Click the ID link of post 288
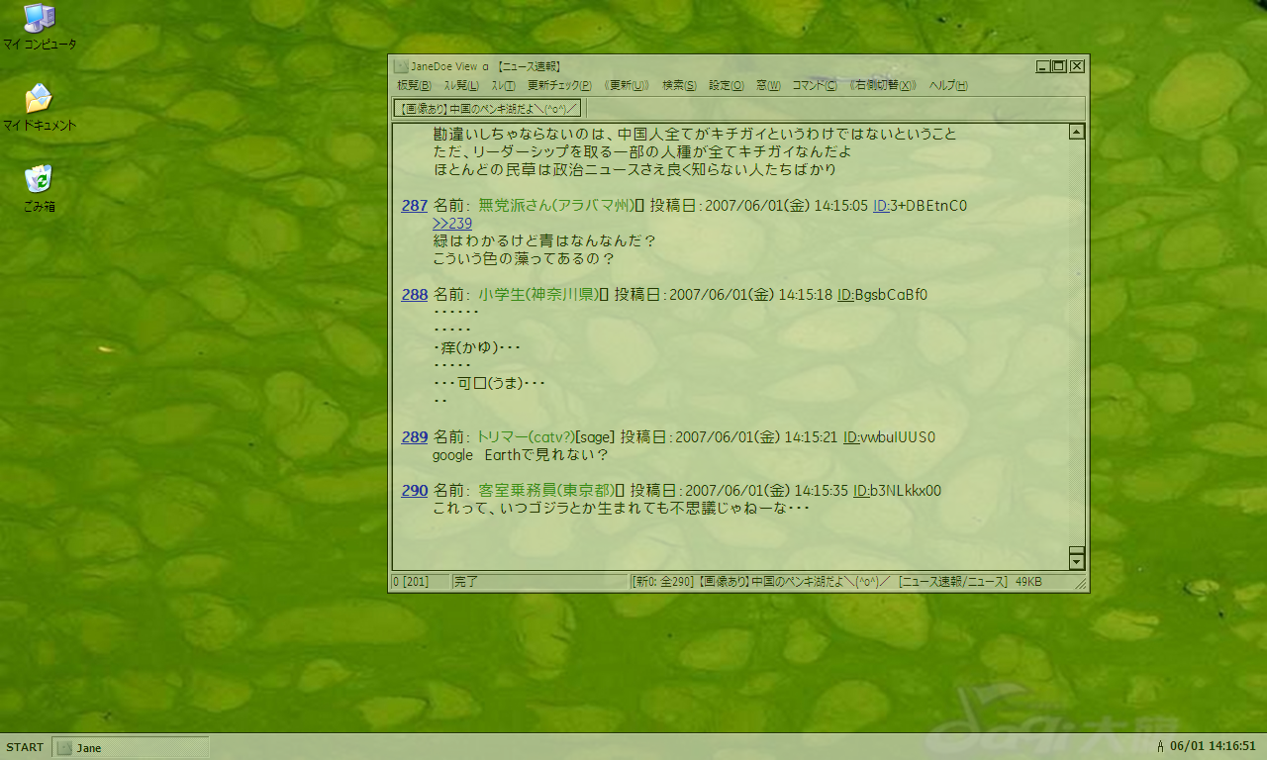This screenshot has width=1267, height=760. pos(845,294)
